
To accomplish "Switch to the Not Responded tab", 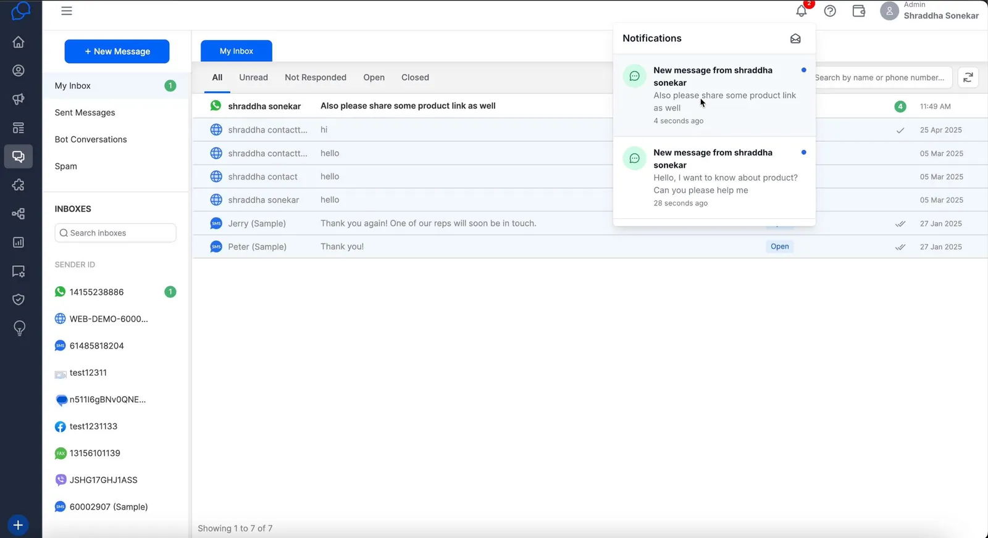I will click(x=316, y=78).
